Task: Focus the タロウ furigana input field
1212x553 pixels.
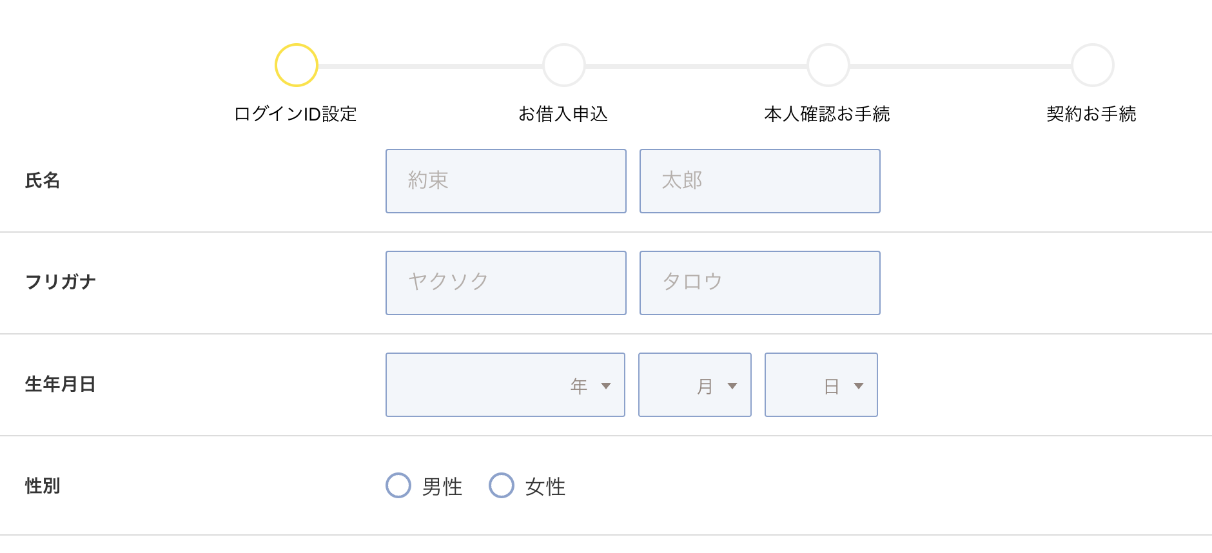Action: point(760,283)
